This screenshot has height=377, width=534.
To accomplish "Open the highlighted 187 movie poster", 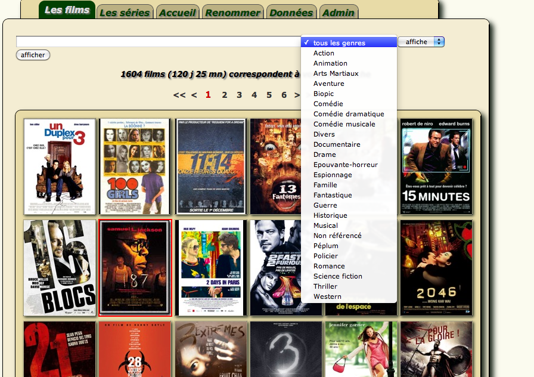I will pos(135,268).
